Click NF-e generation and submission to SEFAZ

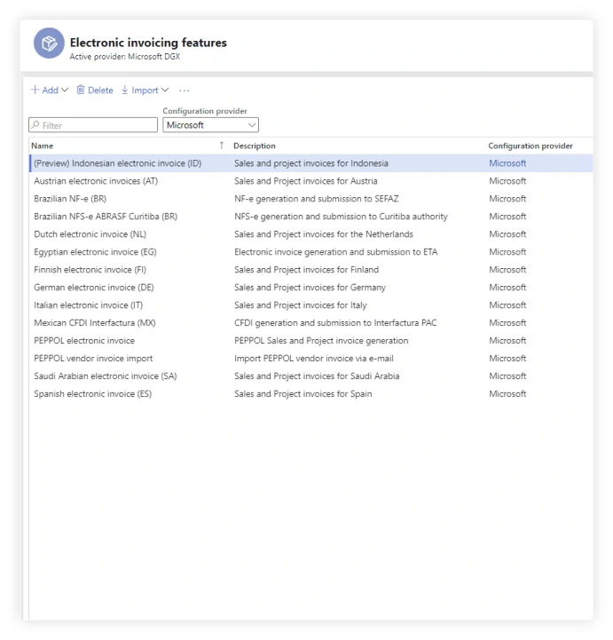317,199
